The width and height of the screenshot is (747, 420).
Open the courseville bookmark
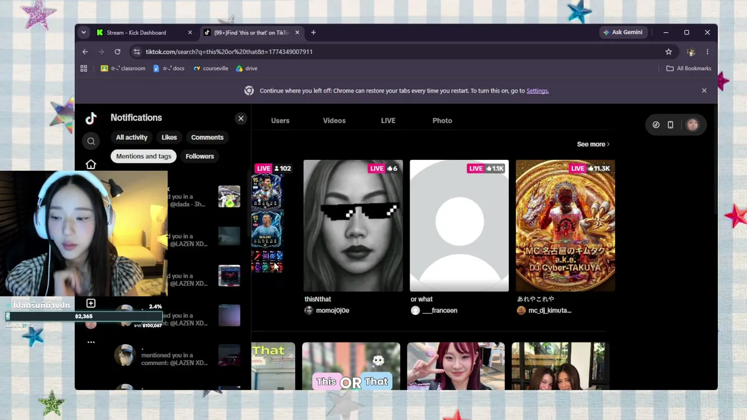[x=211, y=68]
